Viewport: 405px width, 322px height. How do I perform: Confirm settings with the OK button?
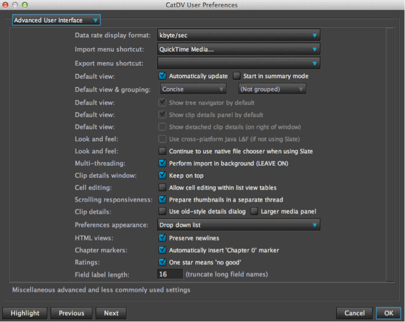tap(388, 313)
